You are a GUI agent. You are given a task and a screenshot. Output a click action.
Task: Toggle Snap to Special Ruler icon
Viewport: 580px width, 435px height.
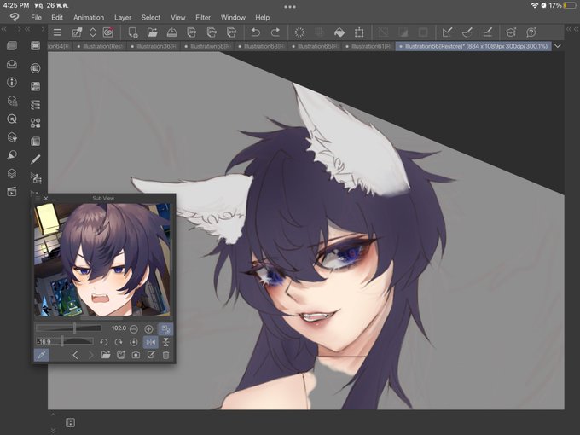(x=467, y=32)
